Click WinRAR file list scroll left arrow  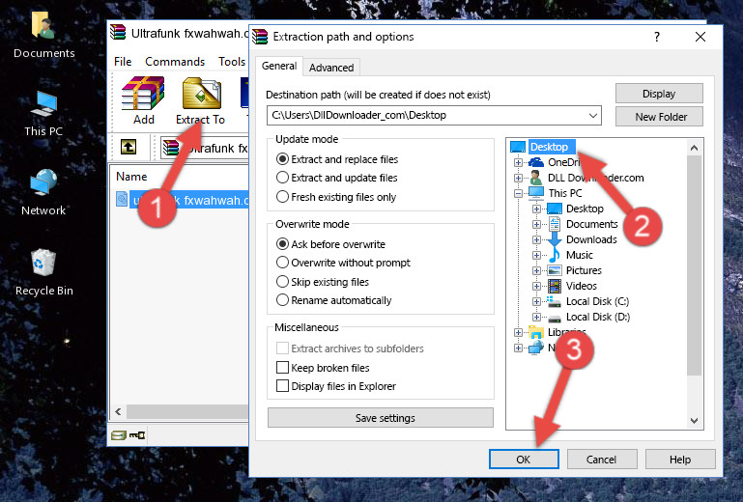point(119,411)
